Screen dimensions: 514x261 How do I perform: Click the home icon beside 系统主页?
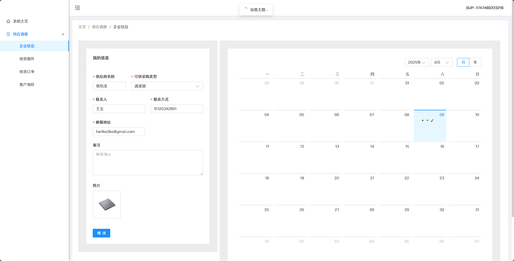[x=8, y=21]
